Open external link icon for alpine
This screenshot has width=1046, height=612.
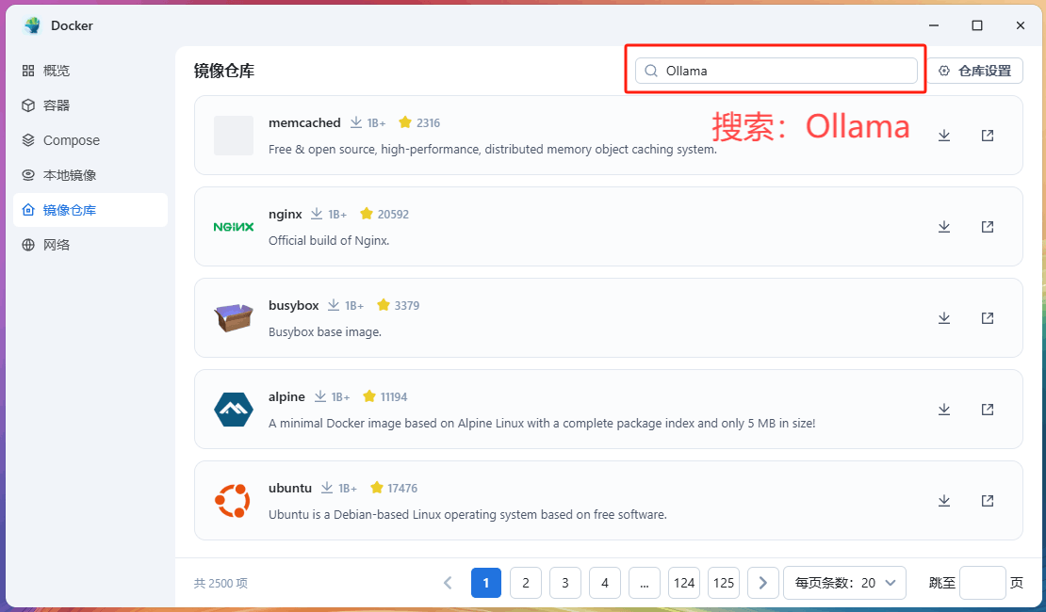988,410
